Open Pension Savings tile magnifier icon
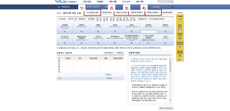The height and width of the screenshot is (111, 230). (81, 43)
